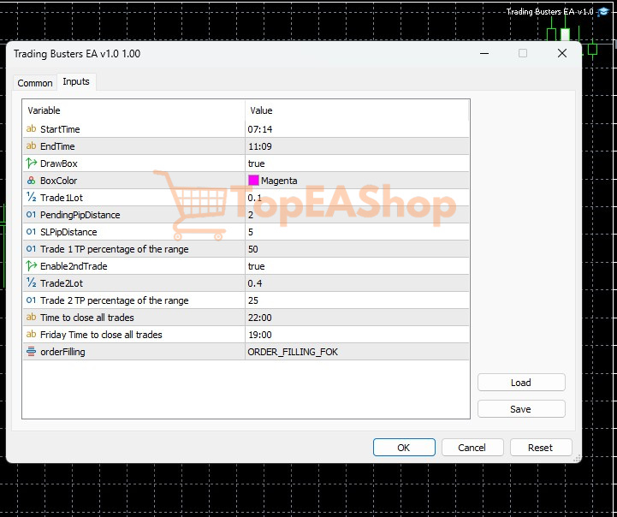Click the DrawBox boolean arrow icon

click(x=32, y=163)
